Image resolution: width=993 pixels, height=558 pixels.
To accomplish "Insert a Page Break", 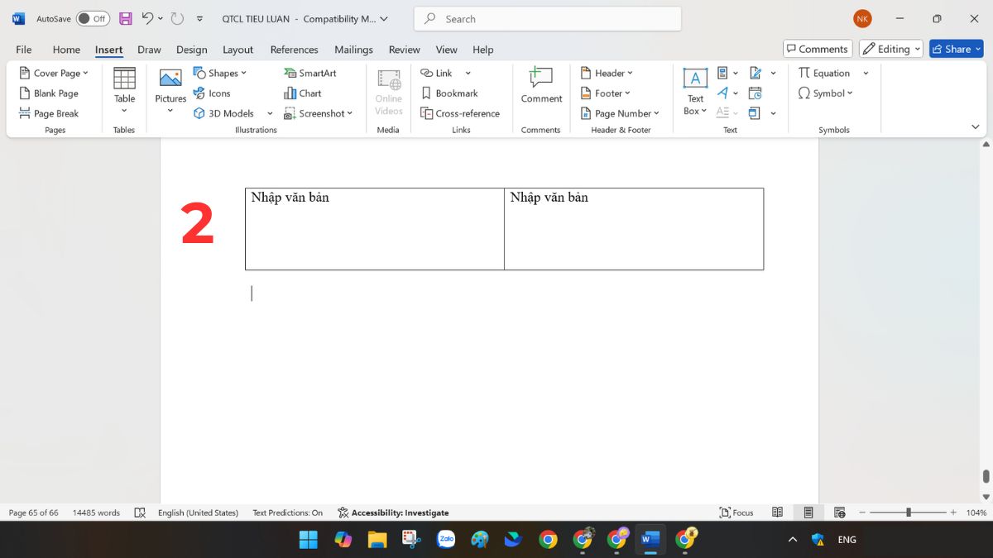I will (49, 113).
